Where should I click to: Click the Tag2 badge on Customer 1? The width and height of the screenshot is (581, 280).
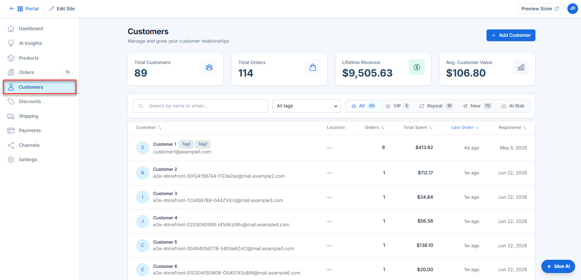(202, 144)
